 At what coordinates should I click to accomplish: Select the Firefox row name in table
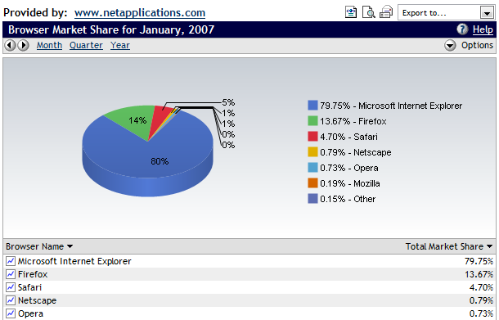click(33, 274)
